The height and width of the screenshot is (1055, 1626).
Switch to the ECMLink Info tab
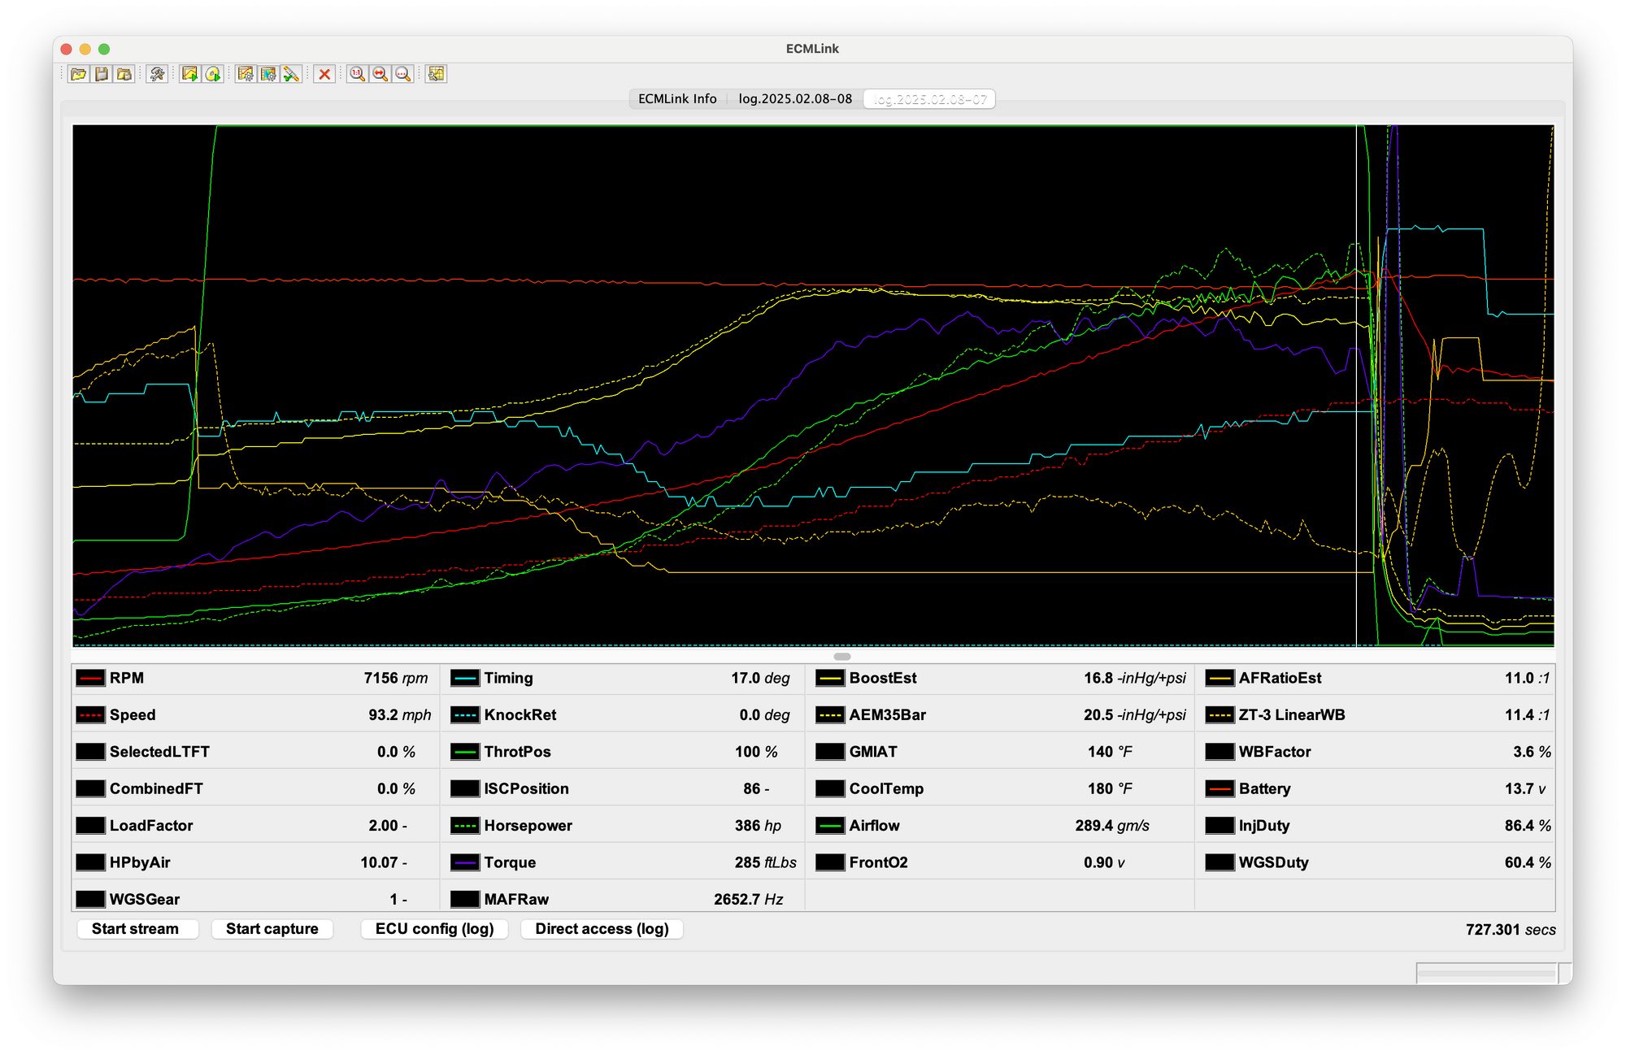pos(677,99)
